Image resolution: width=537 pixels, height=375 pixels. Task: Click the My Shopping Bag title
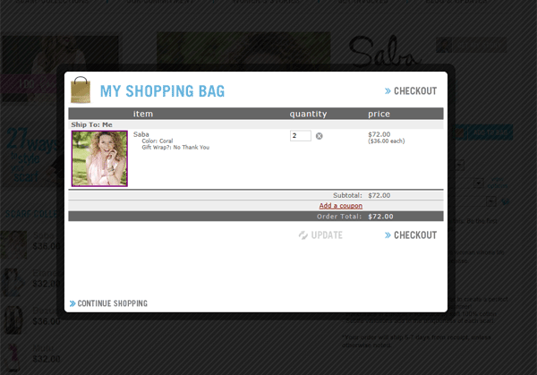(162, 91)
